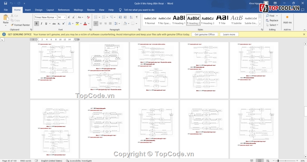Sort the selection alphabetically
This screenshot has width=307, height=162.
[131, 17]
